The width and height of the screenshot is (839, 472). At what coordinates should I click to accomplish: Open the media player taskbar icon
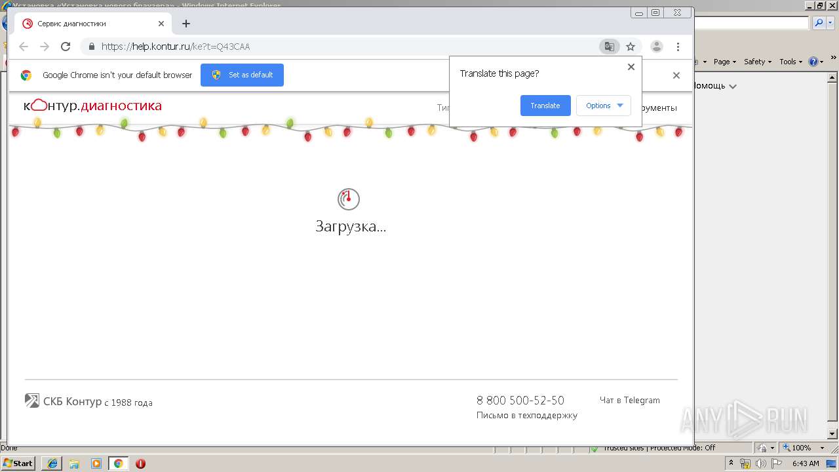pos(96,463)
